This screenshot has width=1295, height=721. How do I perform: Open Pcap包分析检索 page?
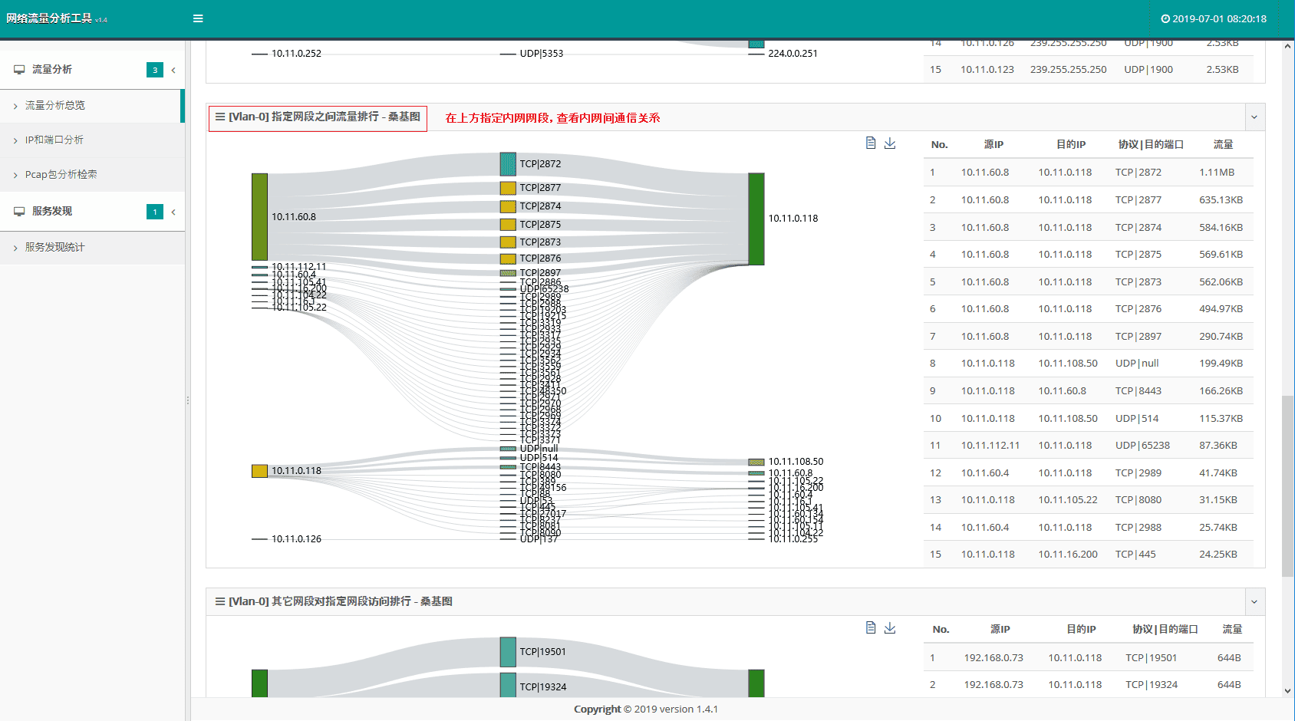click(61, 175)
